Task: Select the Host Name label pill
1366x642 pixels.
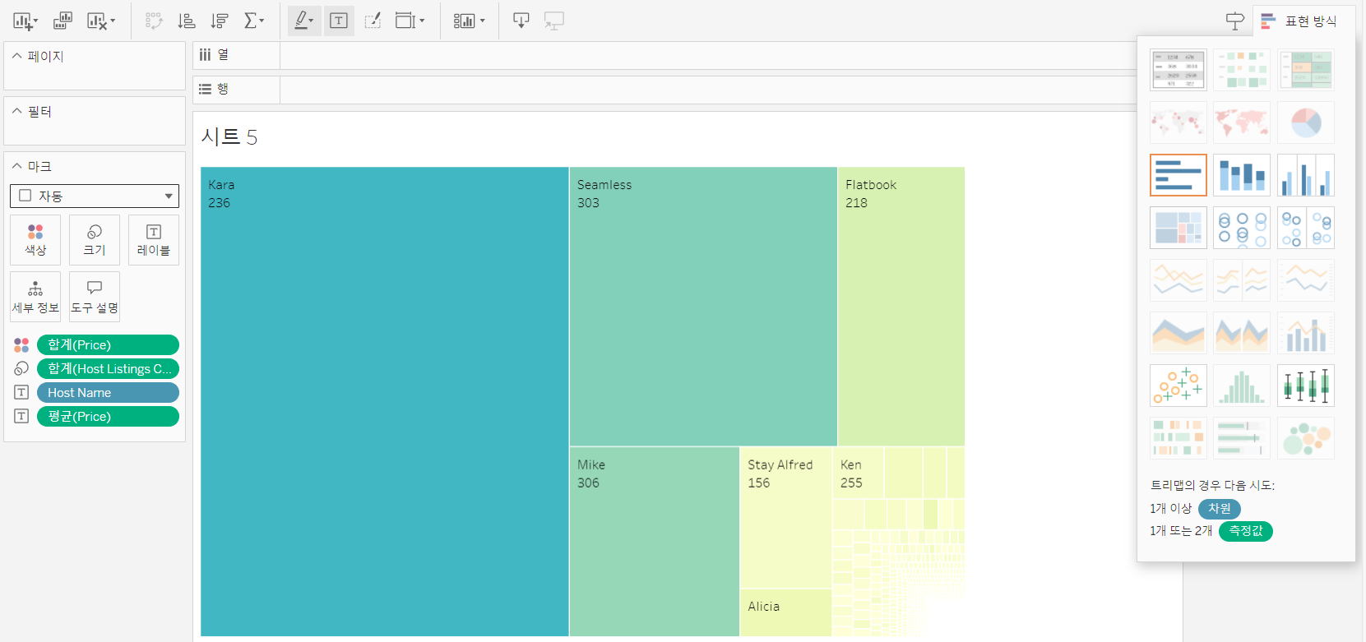Action: (x=108, y=392)
